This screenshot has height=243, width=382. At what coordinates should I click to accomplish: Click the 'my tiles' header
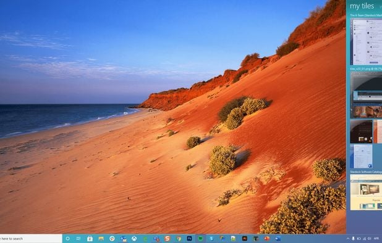click(362, 6)
